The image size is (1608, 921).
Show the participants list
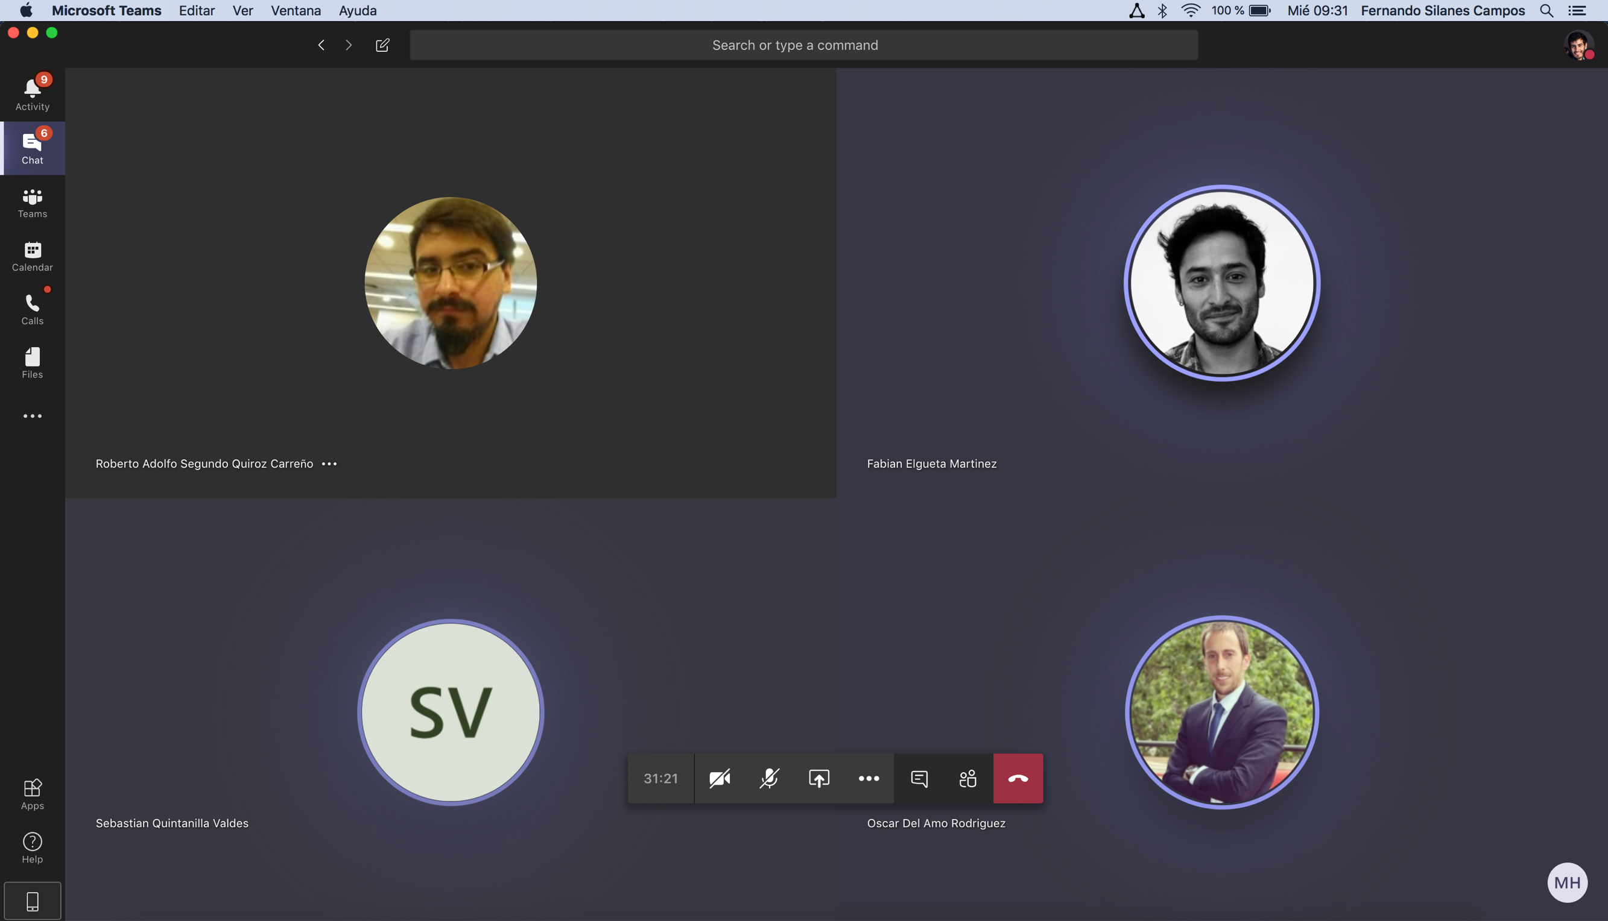tap(967, 778)
